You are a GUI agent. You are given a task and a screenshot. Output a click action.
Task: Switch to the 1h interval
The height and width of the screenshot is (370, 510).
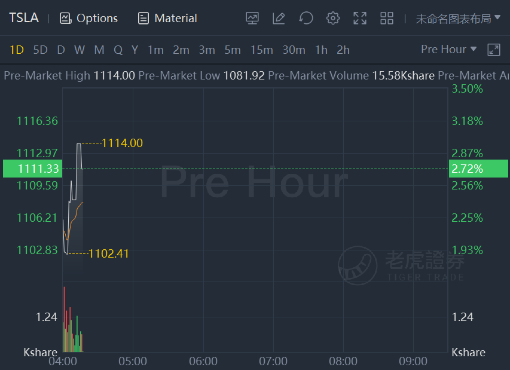click(x=321, y=50)
